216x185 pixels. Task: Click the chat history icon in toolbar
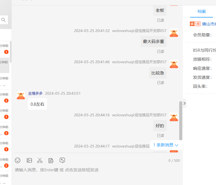coord(62,160)
